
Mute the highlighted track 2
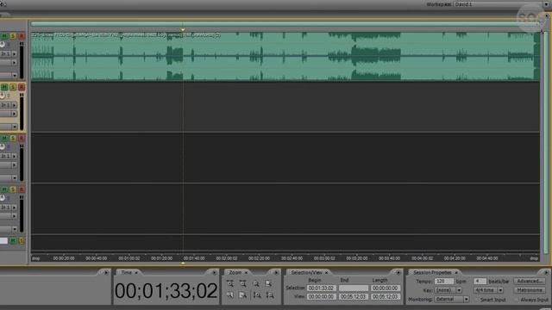[x=4, y=87]
